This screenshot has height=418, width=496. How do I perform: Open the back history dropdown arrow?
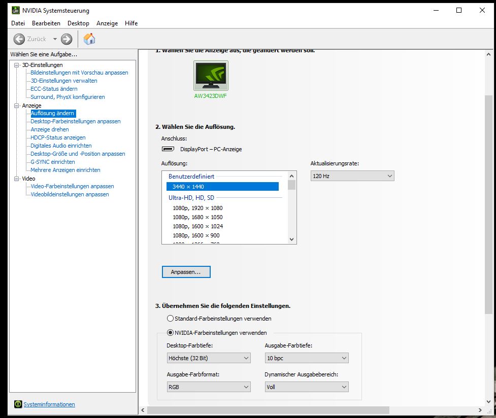click(x=55, y=39)
